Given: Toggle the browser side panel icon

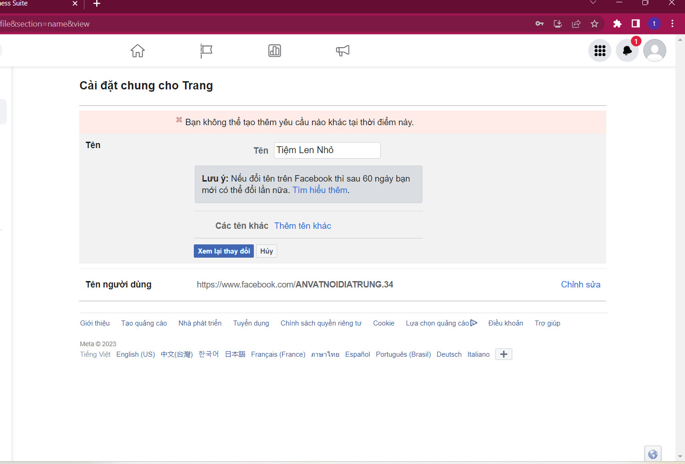Looking at the screenshot, I should 636,23.
